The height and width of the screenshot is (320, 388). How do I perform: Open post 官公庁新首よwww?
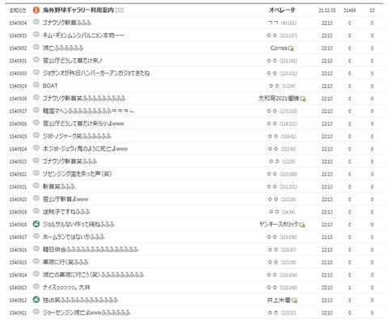[65, 200]
